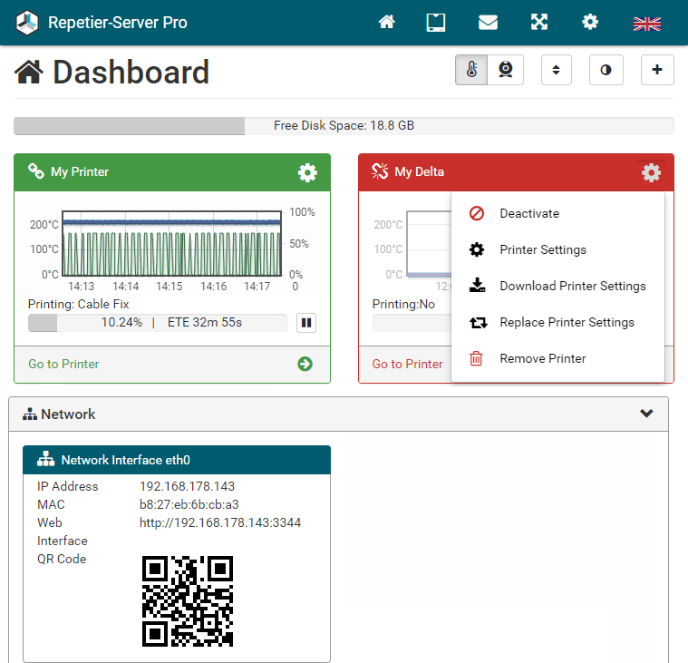Open My Printer gear dropdown menu
The height and width of the screenshot is (663, 688).
[307, 172]
